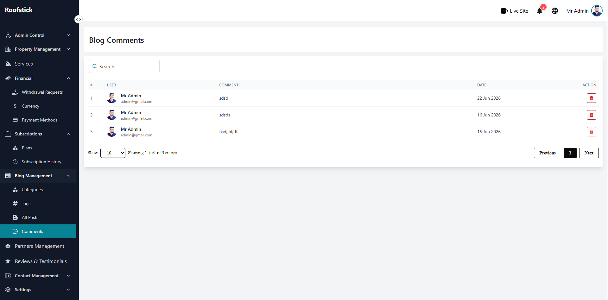Expand Property Management chevron
The height and width of the screenshot is (300, 608).
pyautogui.click(x=68, y=49)
